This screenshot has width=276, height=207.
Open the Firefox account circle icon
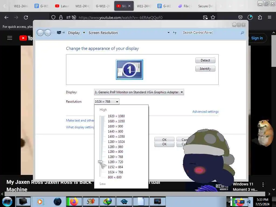250,17
